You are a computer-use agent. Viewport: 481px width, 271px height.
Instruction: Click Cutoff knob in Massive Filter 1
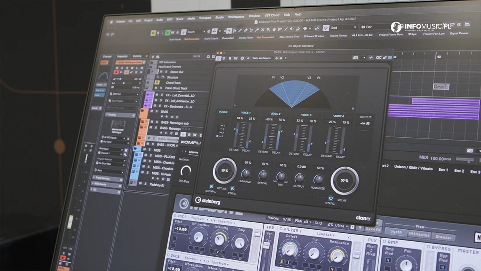289,250
